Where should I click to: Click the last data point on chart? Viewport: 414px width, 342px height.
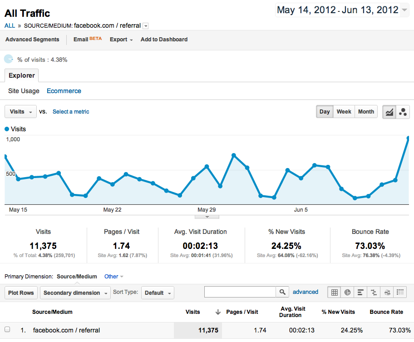(408, 138)
